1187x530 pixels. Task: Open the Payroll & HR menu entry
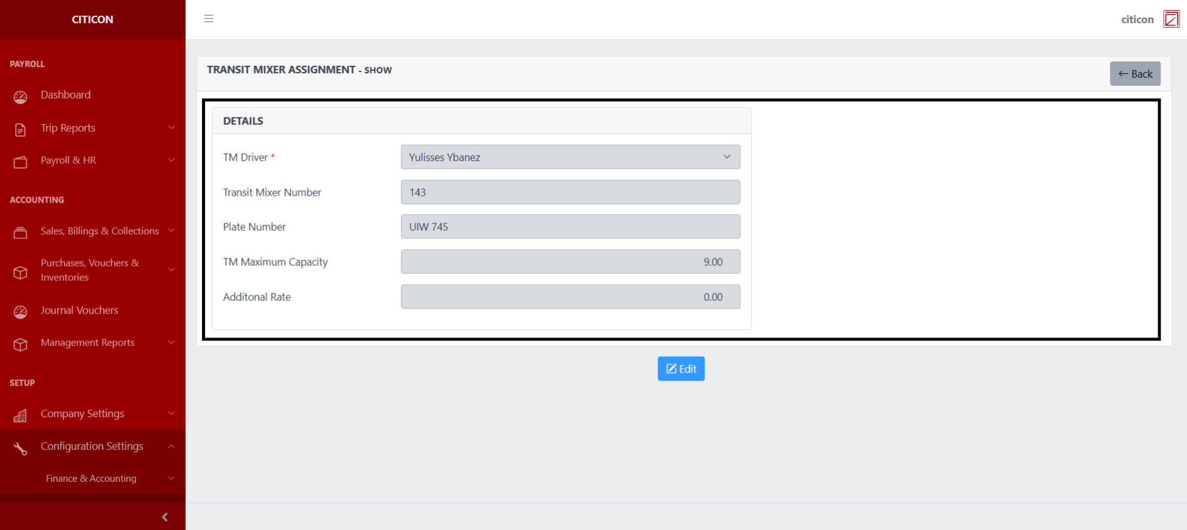click(x=68, y=161)
